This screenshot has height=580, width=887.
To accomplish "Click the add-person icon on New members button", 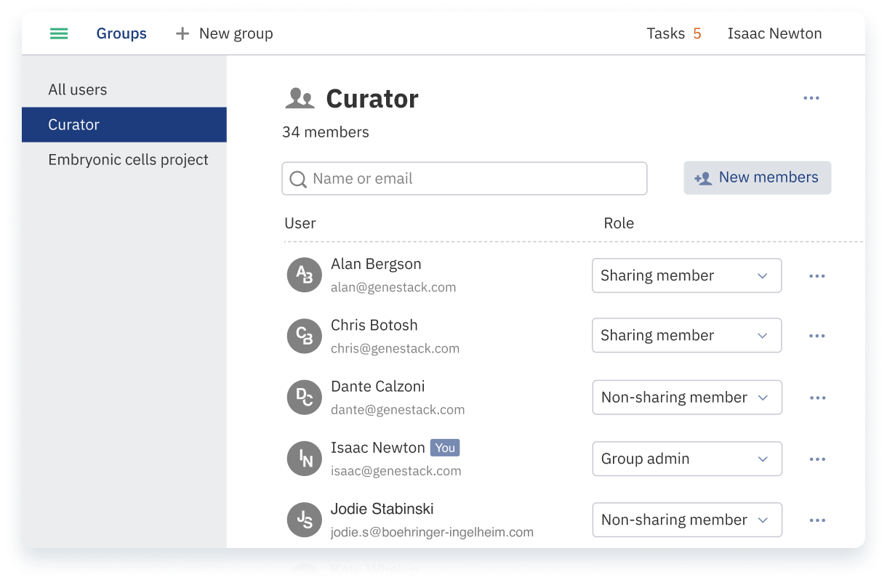I will click(702, 177).
